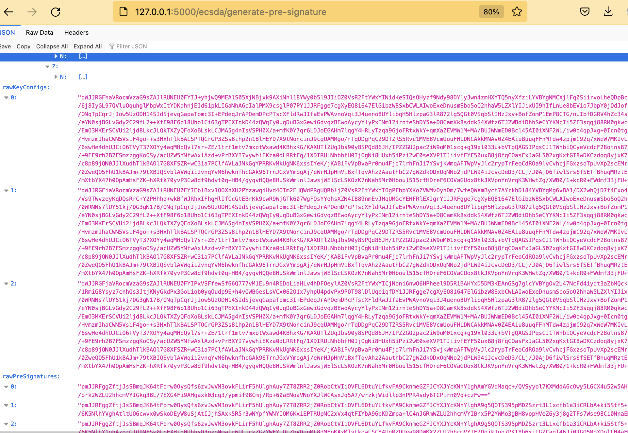Collapse the Z node
Viewport: 628px width, 433px height.
click(47, 66)
